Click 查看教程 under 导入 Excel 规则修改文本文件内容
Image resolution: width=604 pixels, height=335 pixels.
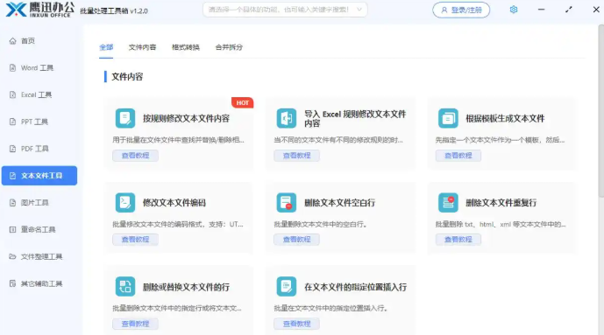[296, 156]
